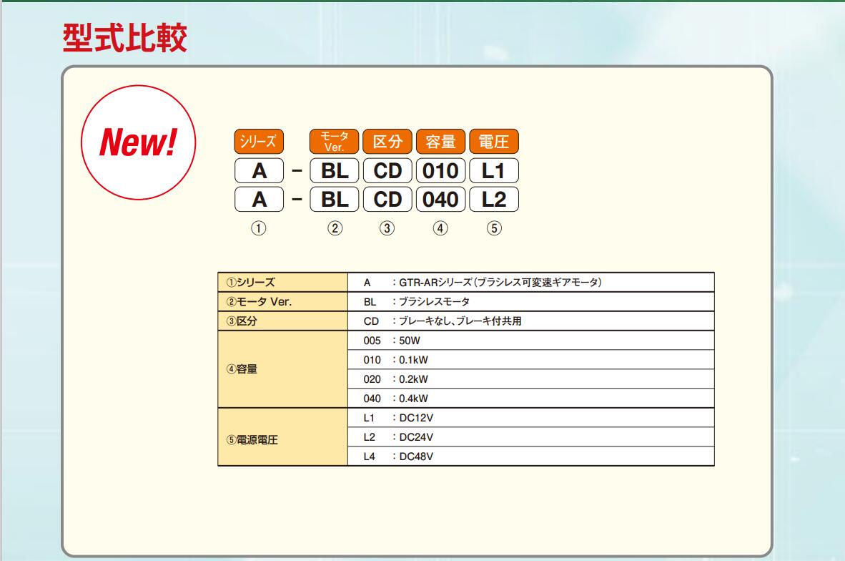Select the L1 voltage code box

click(493, 172)
